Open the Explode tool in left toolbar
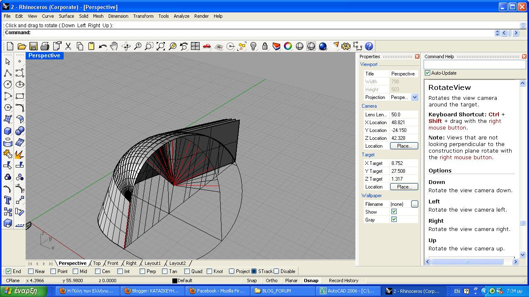The image size is (529, 297). pos(19,154)
